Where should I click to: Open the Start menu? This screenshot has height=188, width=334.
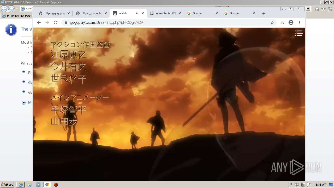pos(7,185)
